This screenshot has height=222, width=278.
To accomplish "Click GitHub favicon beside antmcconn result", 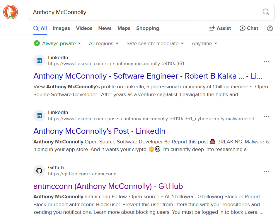I will (39, 171).
